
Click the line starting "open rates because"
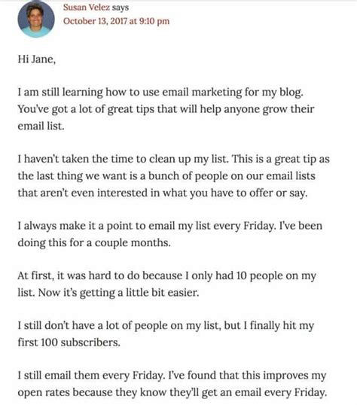(172, 393)
